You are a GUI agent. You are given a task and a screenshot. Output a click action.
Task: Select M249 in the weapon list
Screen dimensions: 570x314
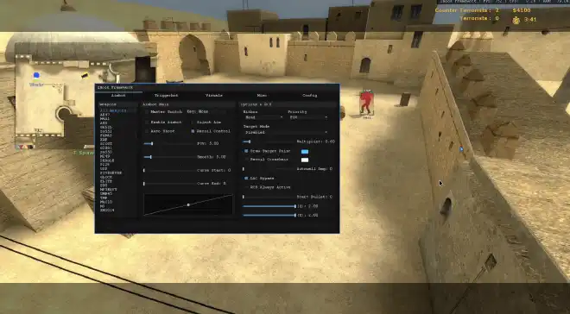pos(104,156)
